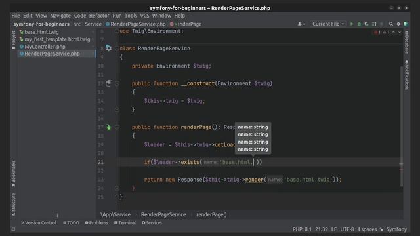Open the Structure tool window
Screen dimensions: 420x236
[x=13, y=205]
